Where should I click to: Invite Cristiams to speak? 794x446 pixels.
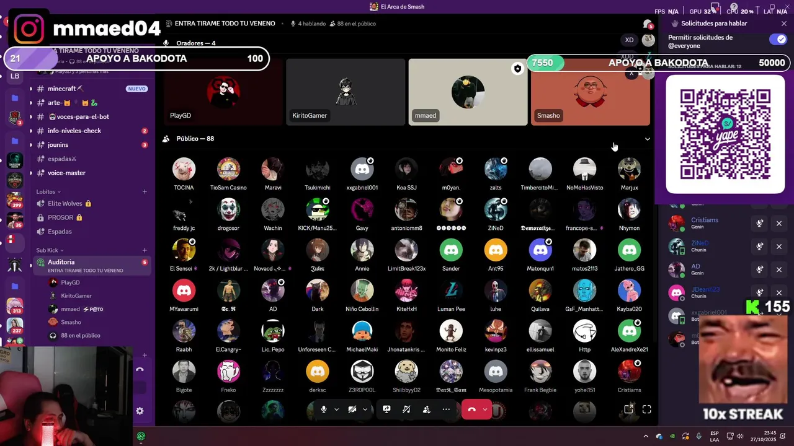[760, 224]
